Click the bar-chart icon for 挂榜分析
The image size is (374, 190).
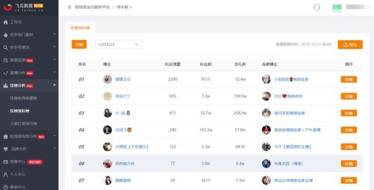[x=6, y=85]
